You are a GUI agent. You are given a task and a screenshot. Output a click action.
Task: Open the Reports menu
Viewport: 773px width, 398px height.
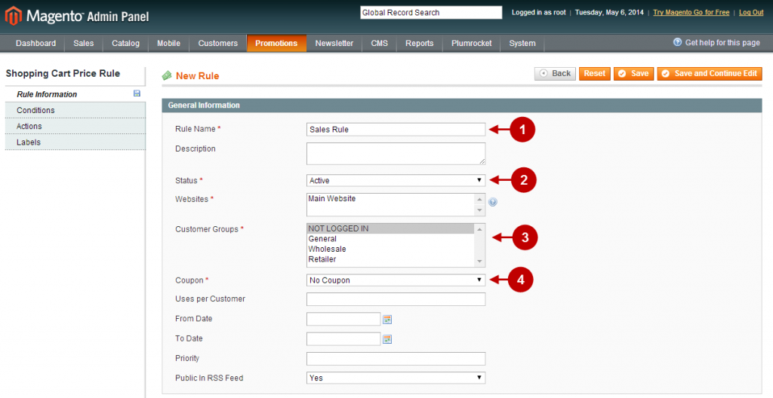click(420, 44)
